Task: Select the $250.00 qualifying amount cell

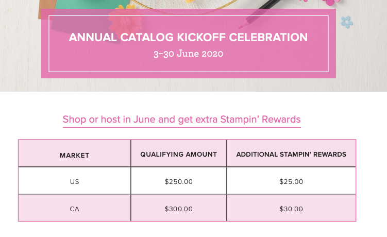Action: [x=179, y=181]
